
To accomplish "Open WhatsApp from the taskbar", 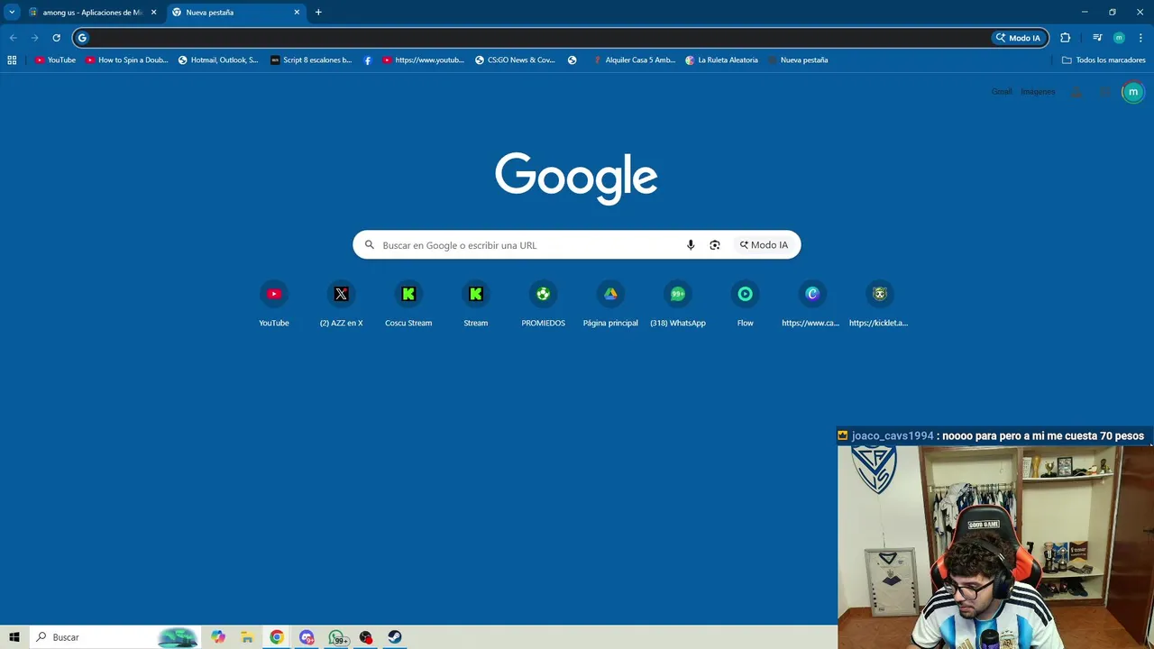I will 337,637.
